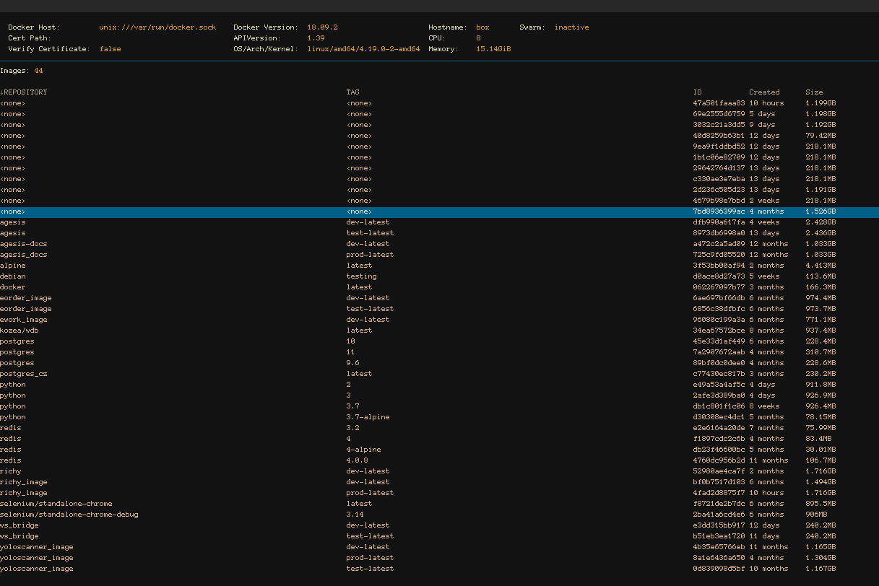
Task: Select eorder_image tagged test-latest
Action: [x=439, y=309]
